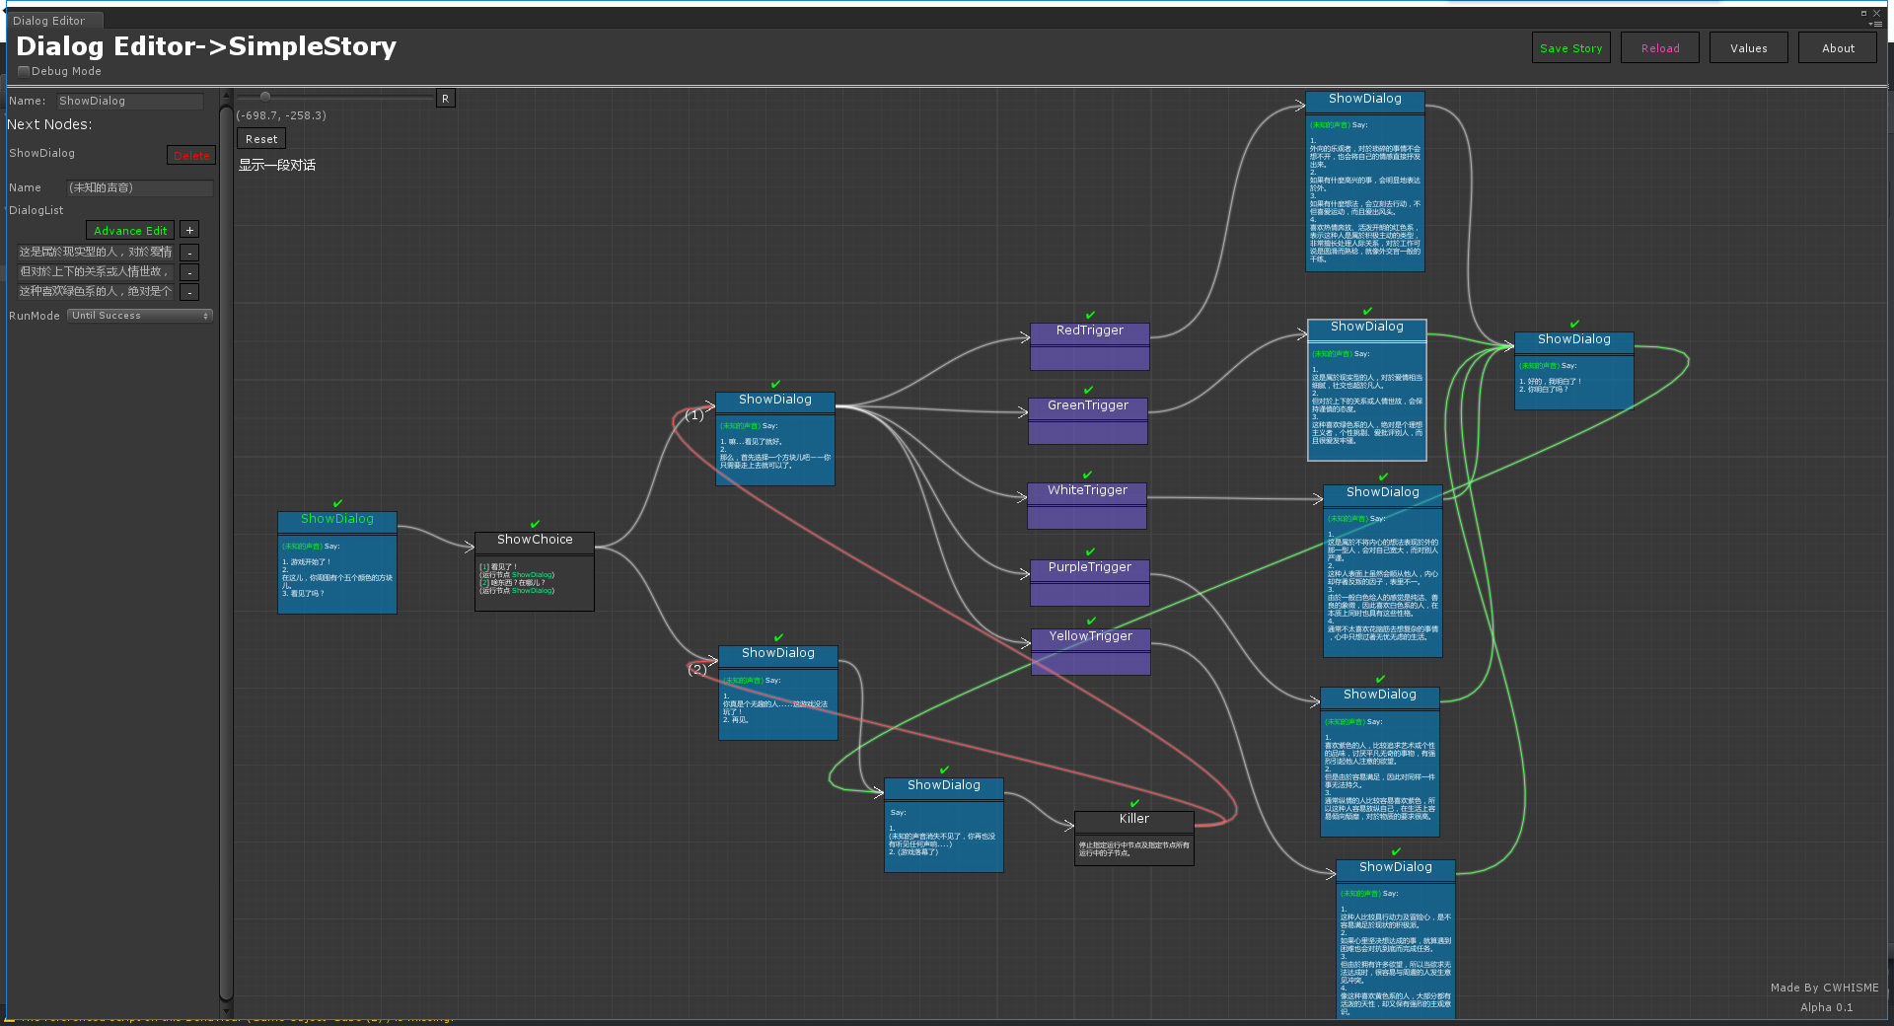Click the red Delete button
1894x1026 pixels.
point(191,155)
